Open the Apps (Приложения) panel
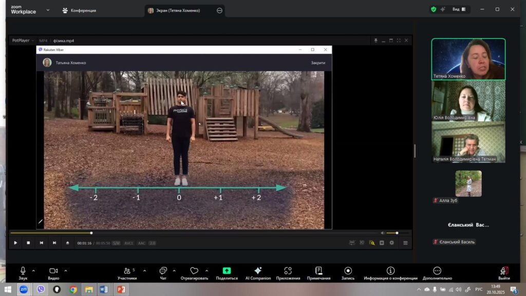The width and height of the screenshot is (526, 296). click(x=288, y=271)
